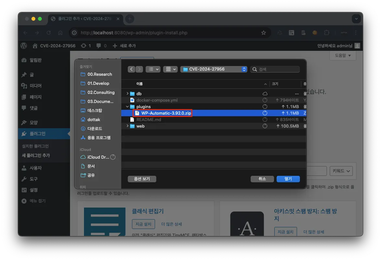
Task: Open dottak home folder in sidebar
Action: click(90, 119)
